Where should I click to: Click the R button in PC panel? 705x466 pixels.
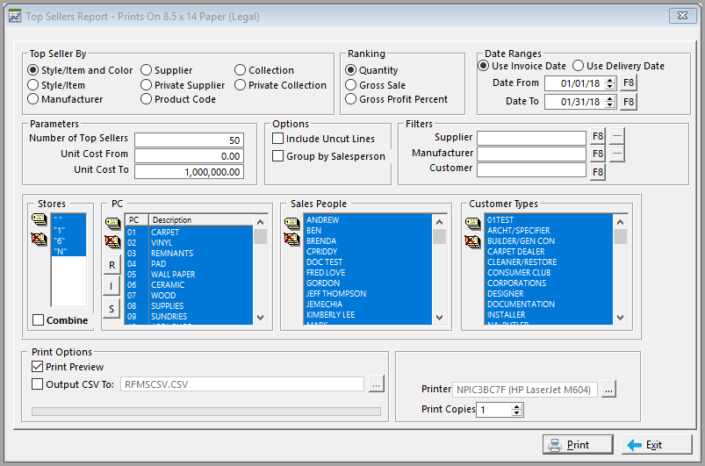click(x=112, y=265)
